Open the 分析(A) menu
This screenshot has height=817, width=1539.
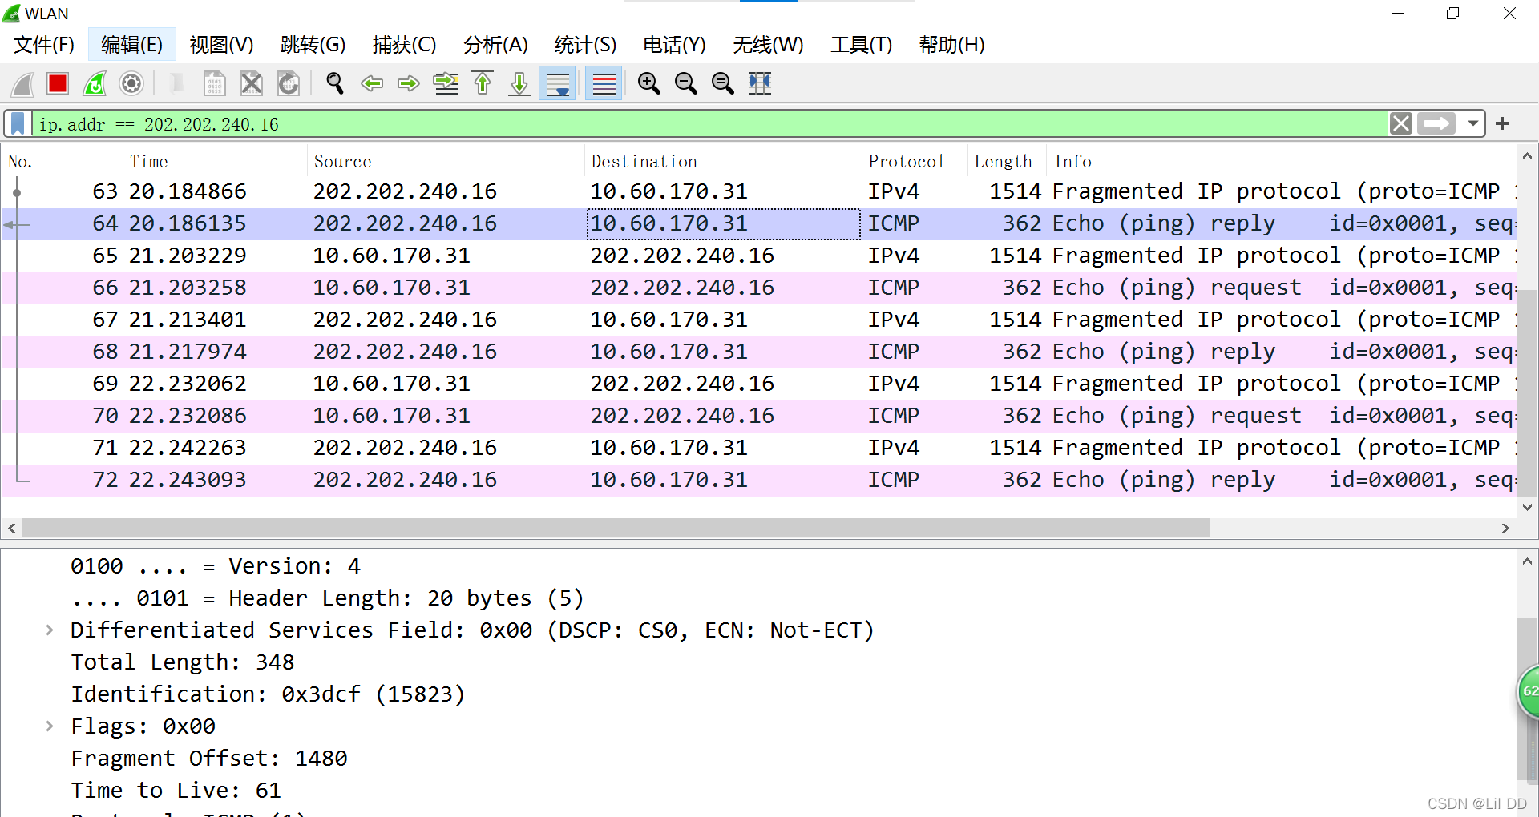pyautogui.click(x=495, y=45)
